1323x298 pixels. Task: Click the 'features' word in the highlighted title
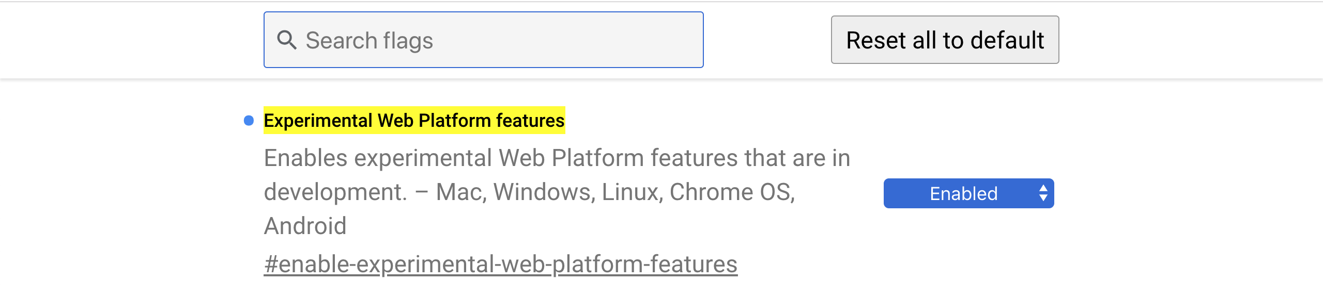(x=530, y=121)
